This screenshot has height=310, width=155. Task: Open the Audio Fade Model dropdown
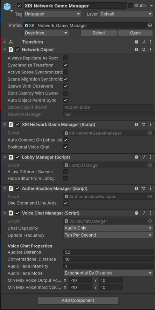click(108, 273)
